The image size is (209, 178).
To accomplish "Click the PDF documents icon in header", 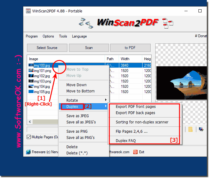I will [168, 23].
